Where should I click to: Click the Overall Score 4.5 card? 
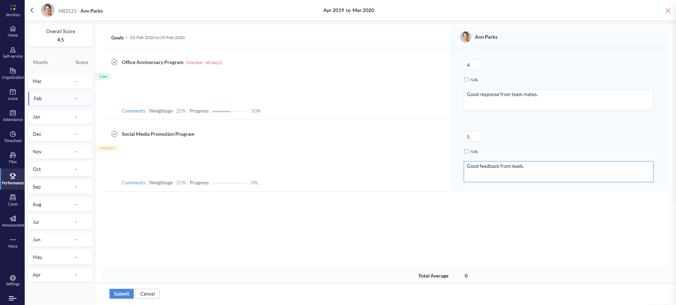point(60,36)
